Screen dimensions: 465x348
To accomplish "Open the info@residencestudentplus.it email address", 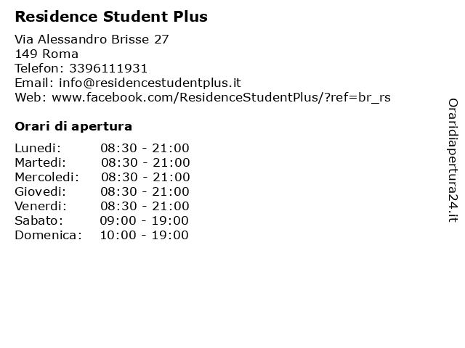I will [x=150, y=83].
